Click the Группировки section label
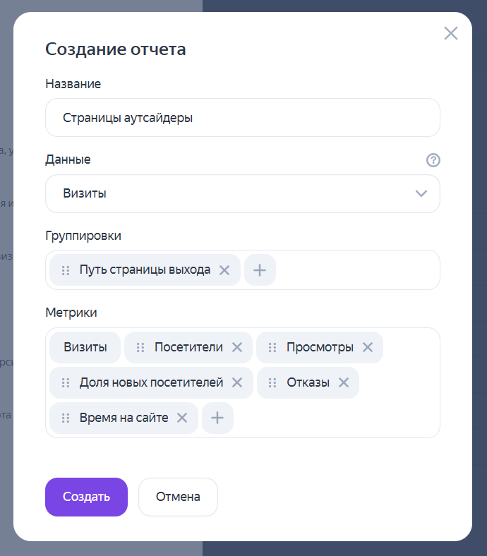Viewport: 487px width, 556px height. pyautogui.click(x=83, y=236)
